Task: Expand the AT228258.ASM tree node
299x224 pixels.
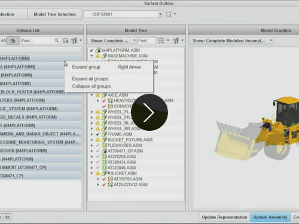Action: click(91, 157)
